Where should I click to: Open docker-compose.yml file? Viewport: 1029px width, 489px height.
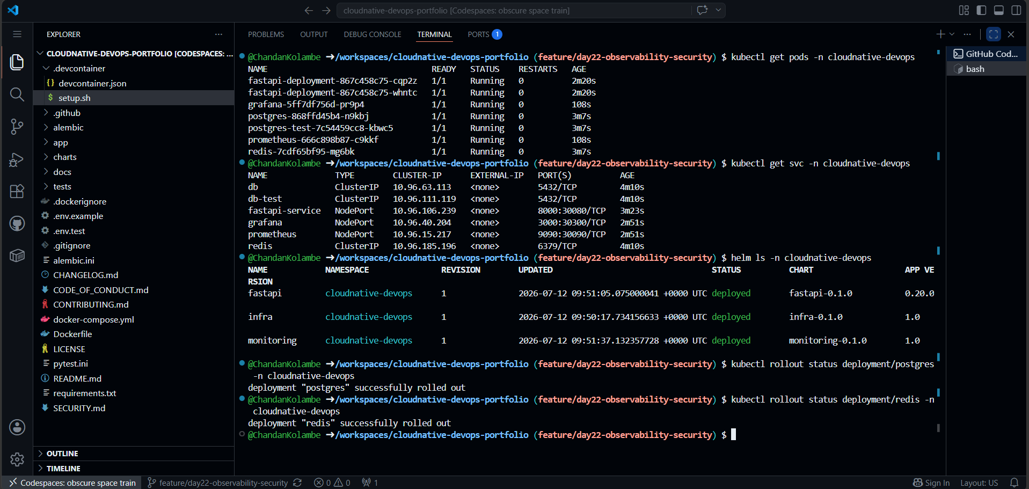point(134,319)
